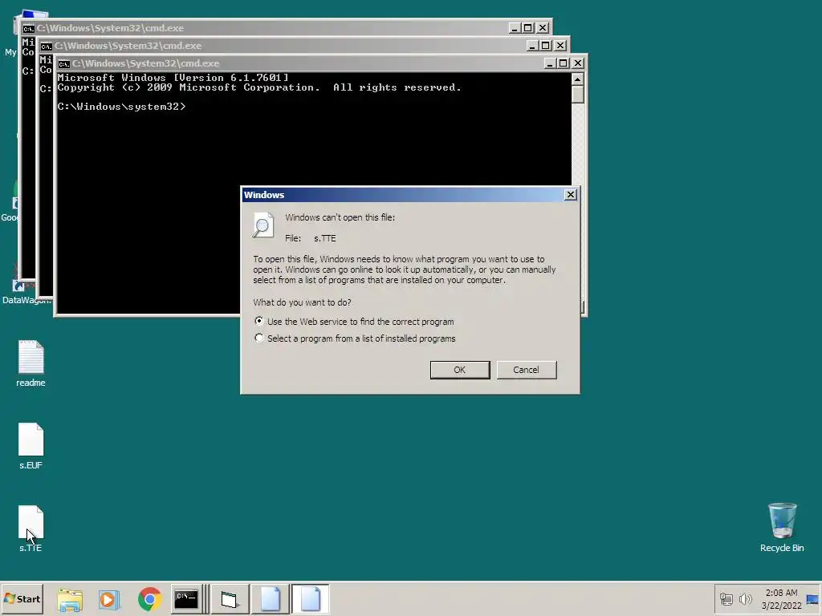This screenshot has height=616, width=822.
Task: Minimize the rearmost cmd.exe window
Action: [515, 28]
